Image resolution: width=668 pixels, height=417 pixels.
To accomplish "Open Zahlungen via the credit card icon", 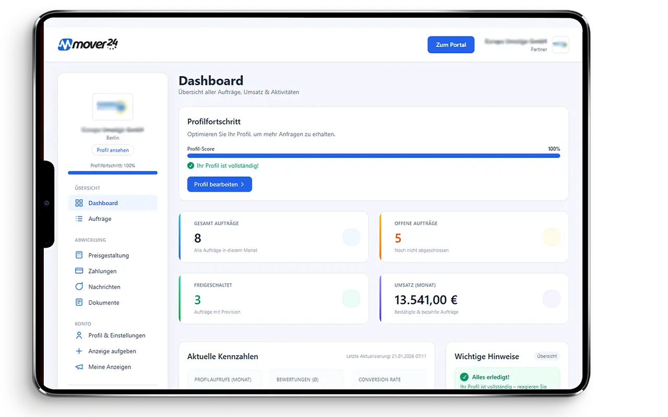I will pos(79,271).
